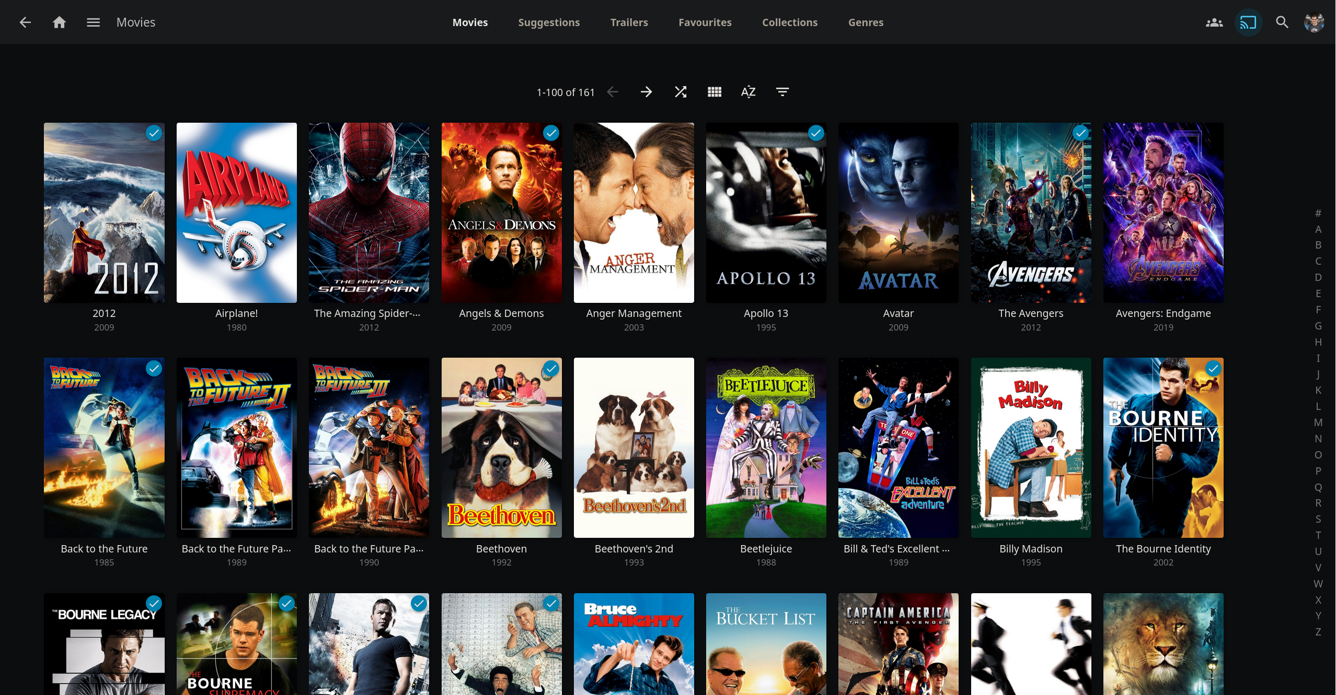This screenshot has height=695, width=1336.
Task: Open SyncPlay group icon
Action: point(1214,22)
